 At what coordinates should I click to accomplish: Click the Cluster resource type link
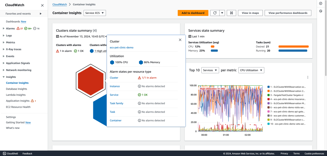(x=114, y=78)
